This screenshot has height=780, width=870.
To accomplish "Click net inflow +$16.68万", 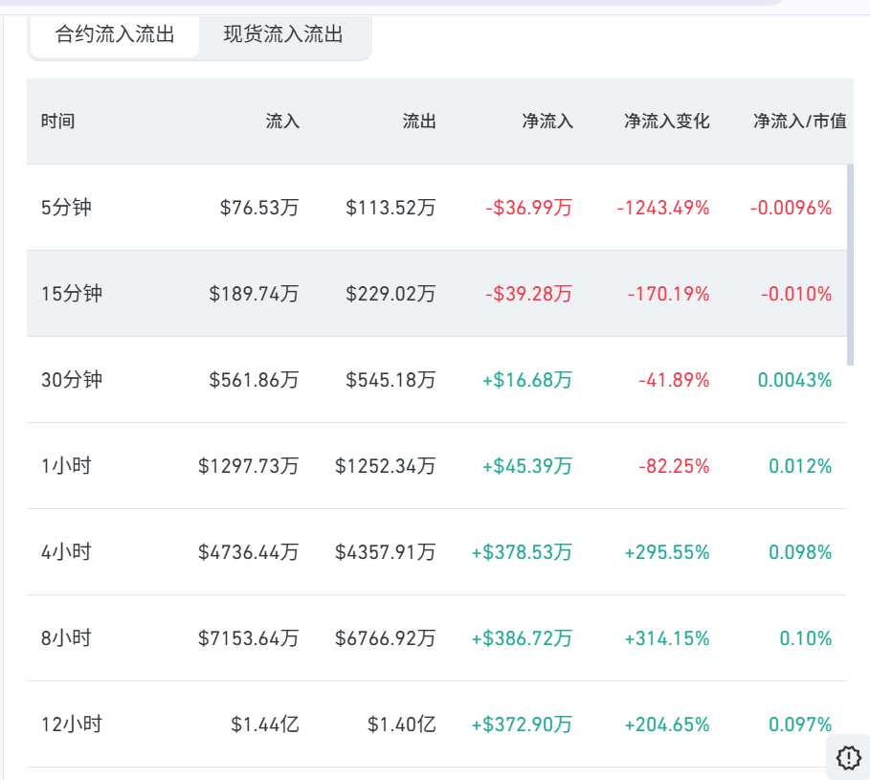I will click(527, 380).
